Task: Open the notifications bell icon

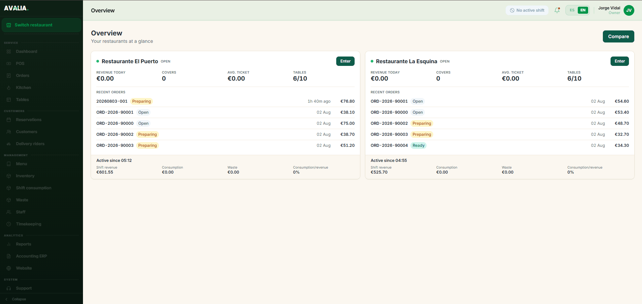Action: [x=557, y=10]
